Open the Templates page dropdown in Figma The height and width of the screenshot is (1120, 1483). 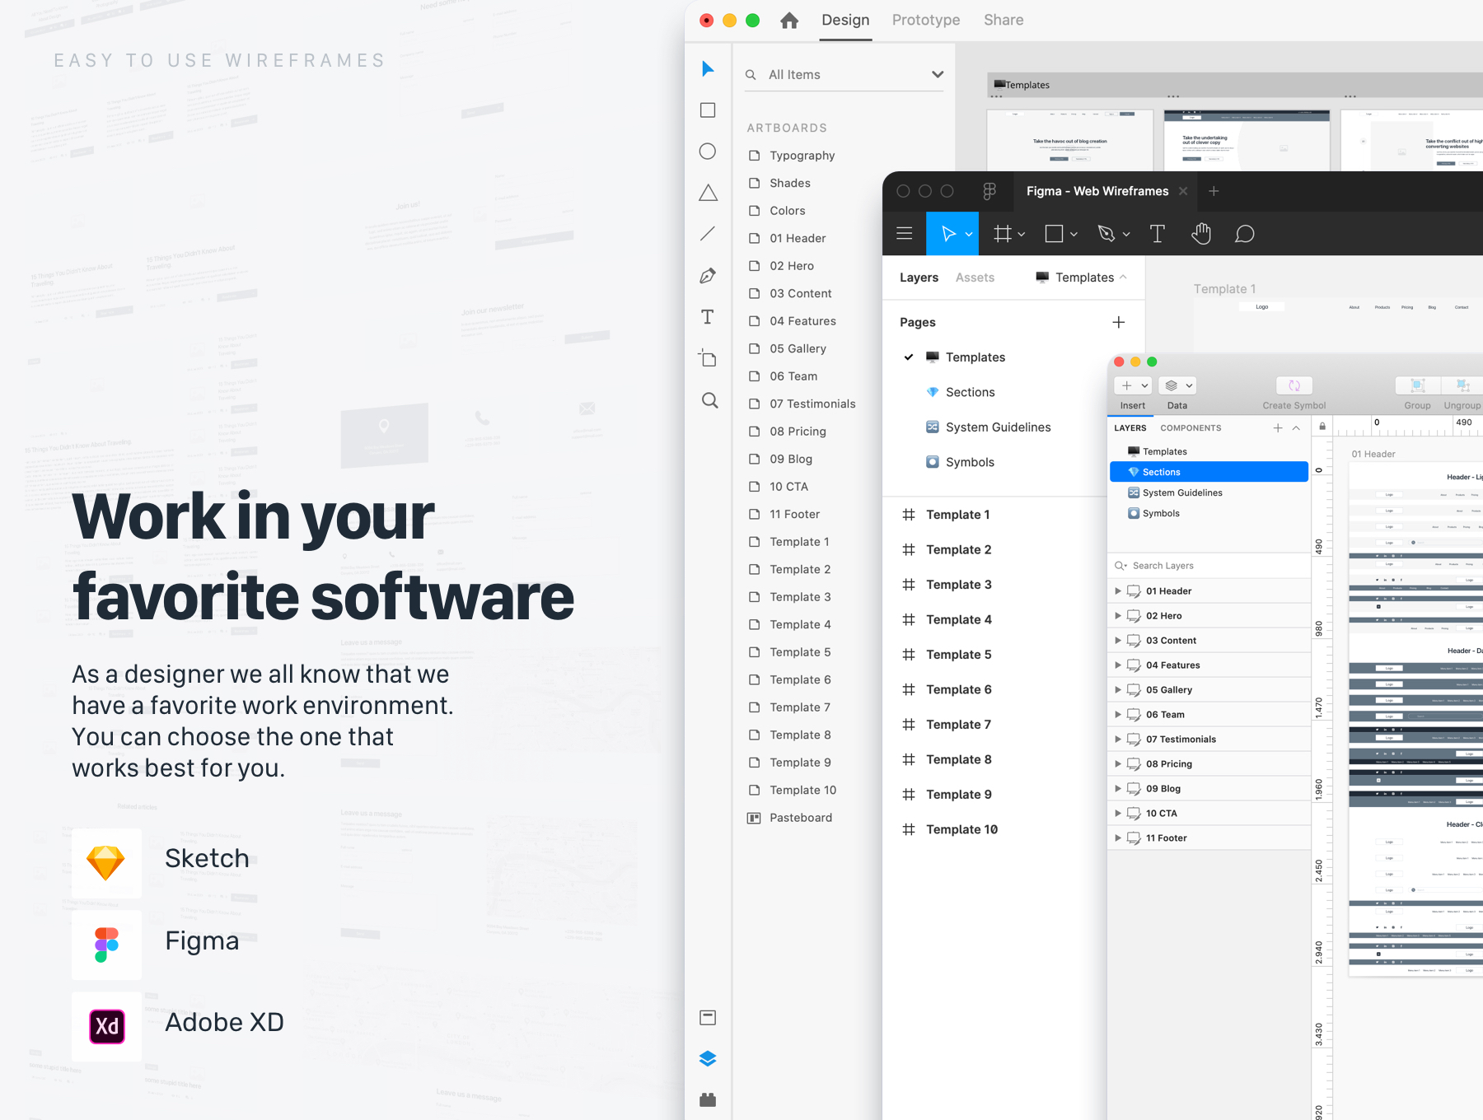(x=1081, y=278)
